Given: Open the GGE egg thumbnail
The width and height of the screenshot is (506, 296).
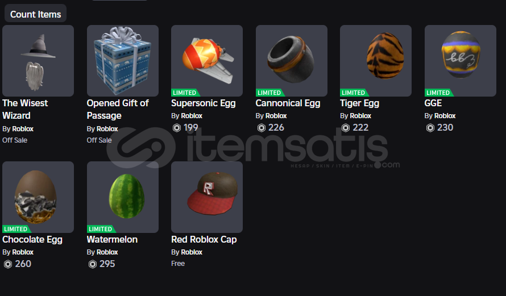Looking at the screenshot, I should click(460, 61).
